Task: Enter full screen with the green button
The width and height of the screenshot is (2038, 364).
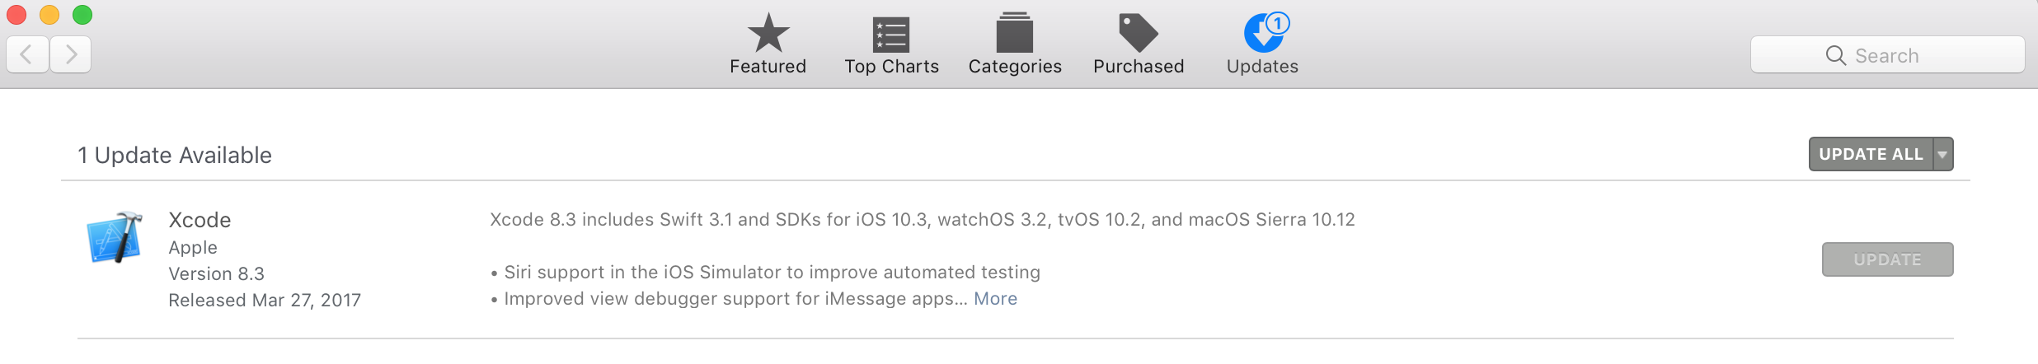Action: 82,15
